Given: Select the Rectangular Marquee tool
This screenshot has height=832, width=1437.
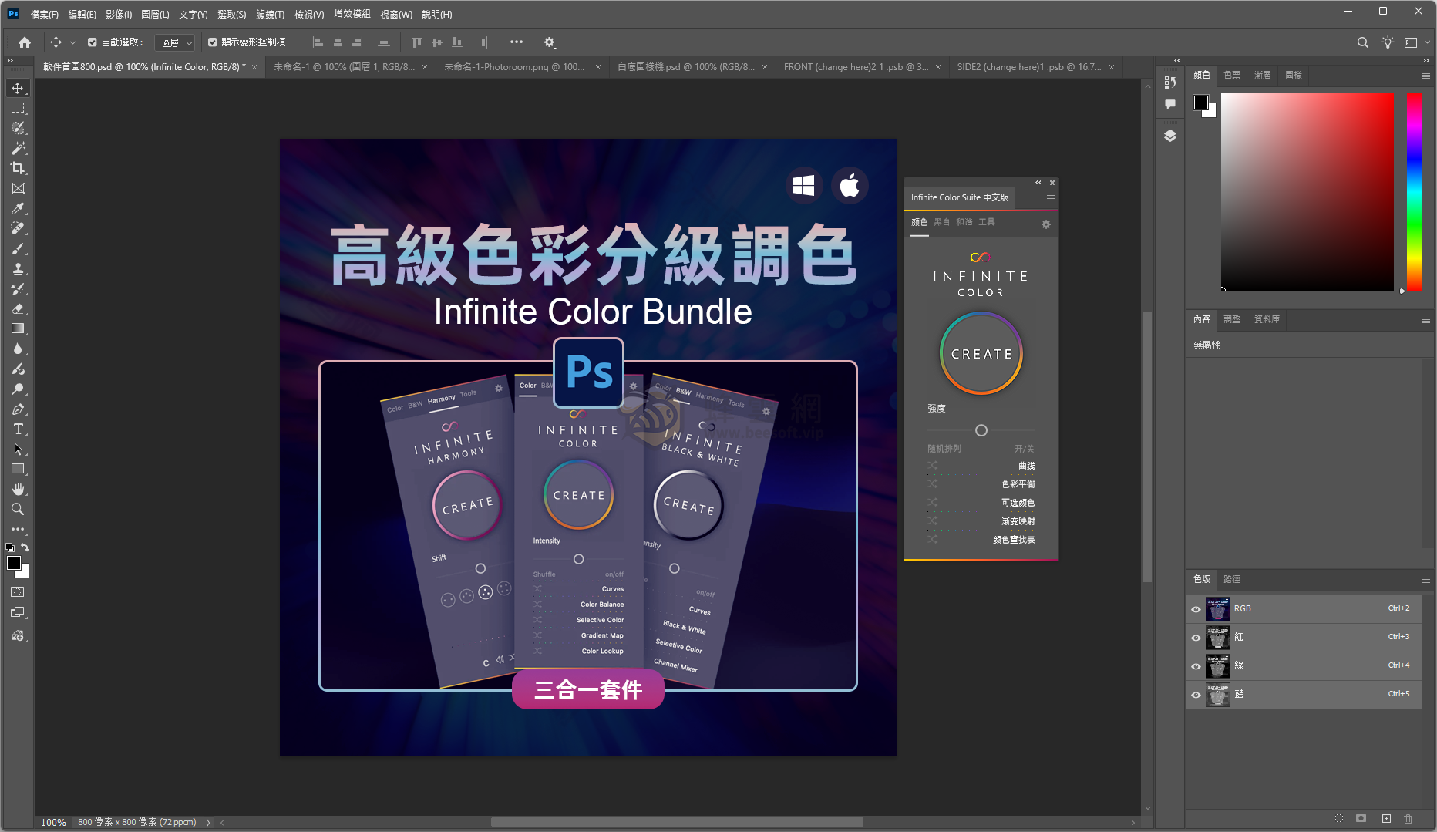Looking at the screenshot, I should point(18,108).
